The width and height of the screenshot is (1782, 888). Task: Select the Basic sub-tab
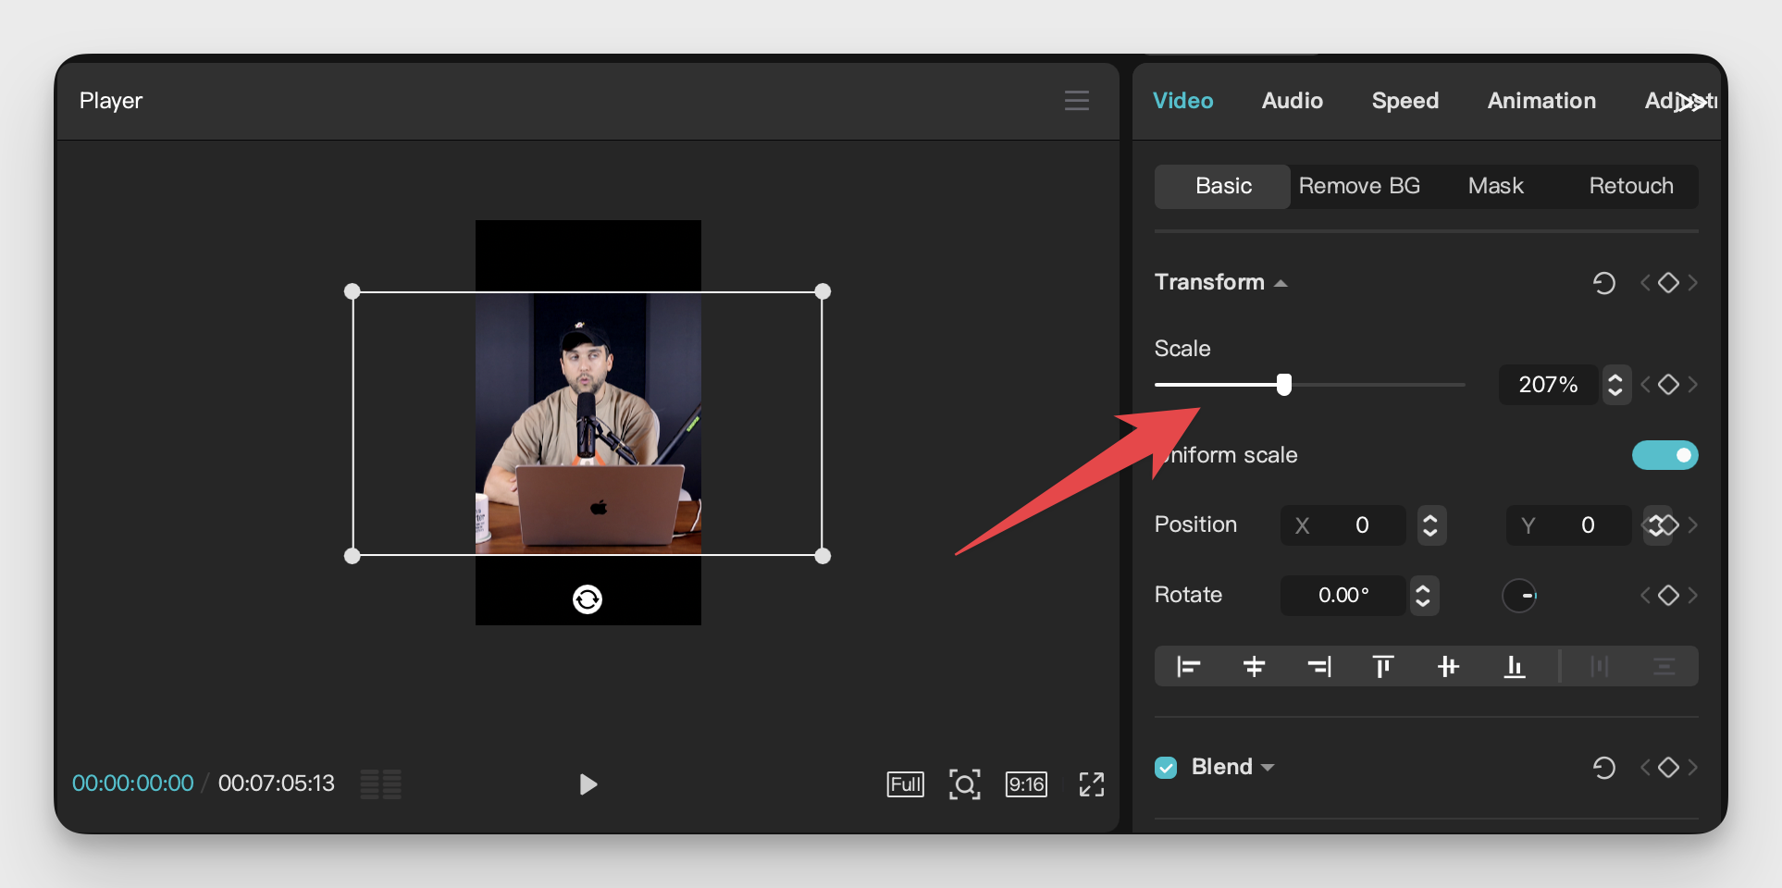point(1222,186)
